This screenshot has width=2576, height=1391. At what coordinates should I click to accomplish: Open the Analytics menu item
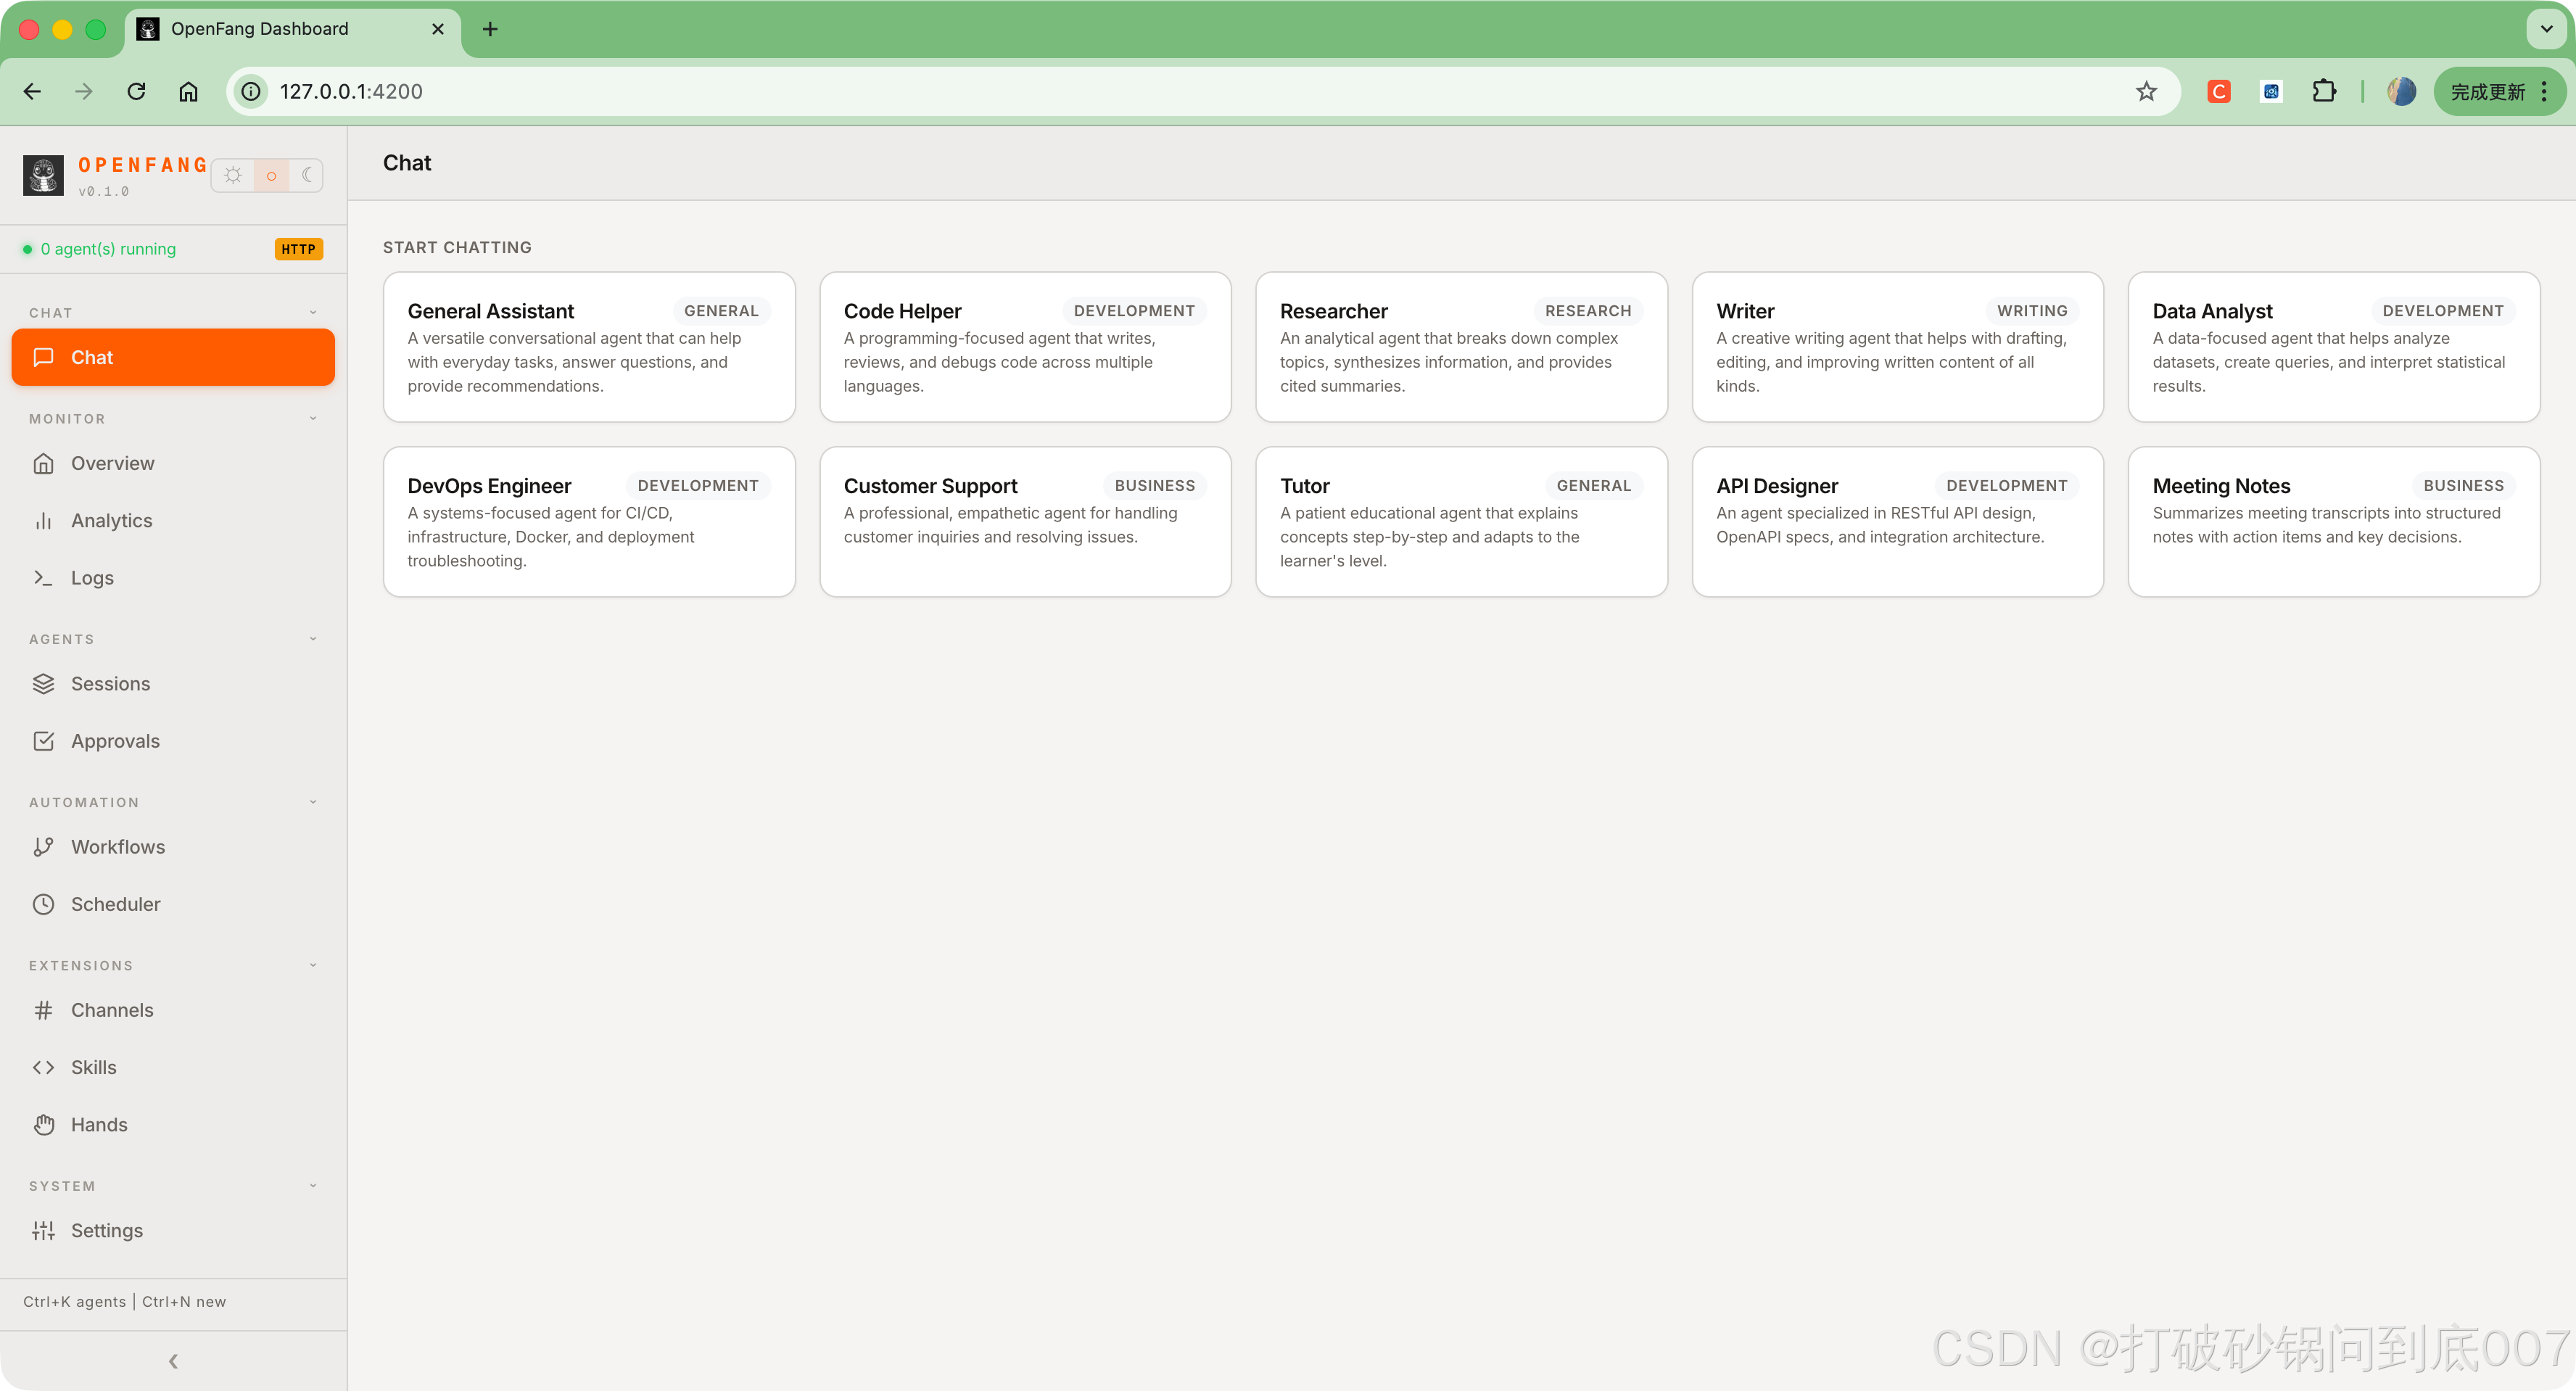click(111, 521)
